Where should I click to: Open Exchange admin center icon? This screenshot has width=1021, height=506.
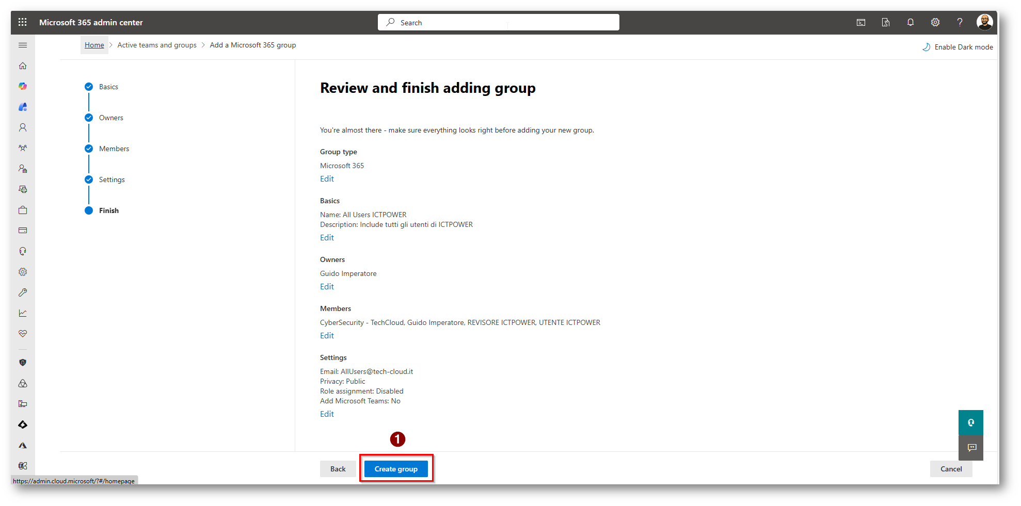23,466
